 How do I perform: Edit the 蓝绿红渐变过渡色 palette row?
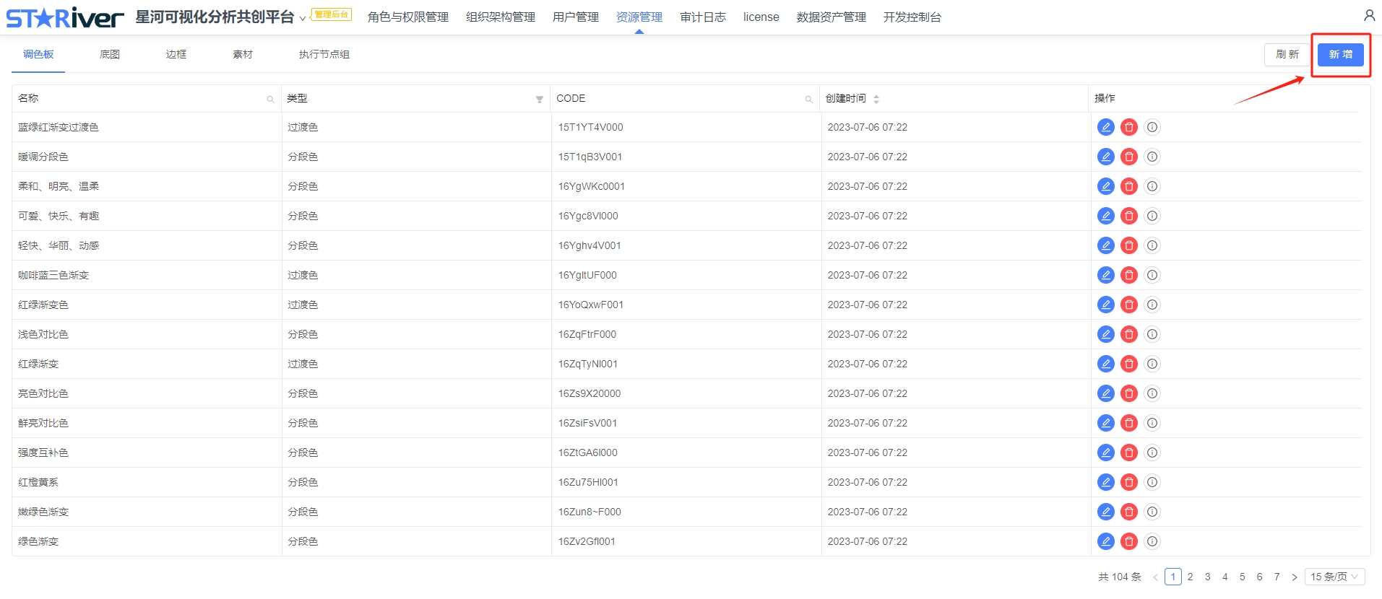pyautogui.click(x=1105, y=127)
